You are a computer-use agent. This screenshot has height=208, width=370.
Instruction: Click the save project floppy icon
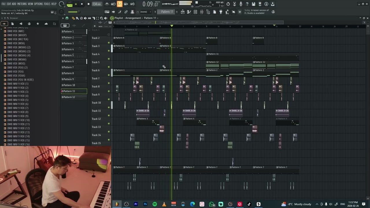pyautogui.click(x=254, y=4)
